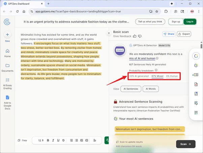Open the browser profile avatar
Screen dimensions: 203x153
[192, 11]
